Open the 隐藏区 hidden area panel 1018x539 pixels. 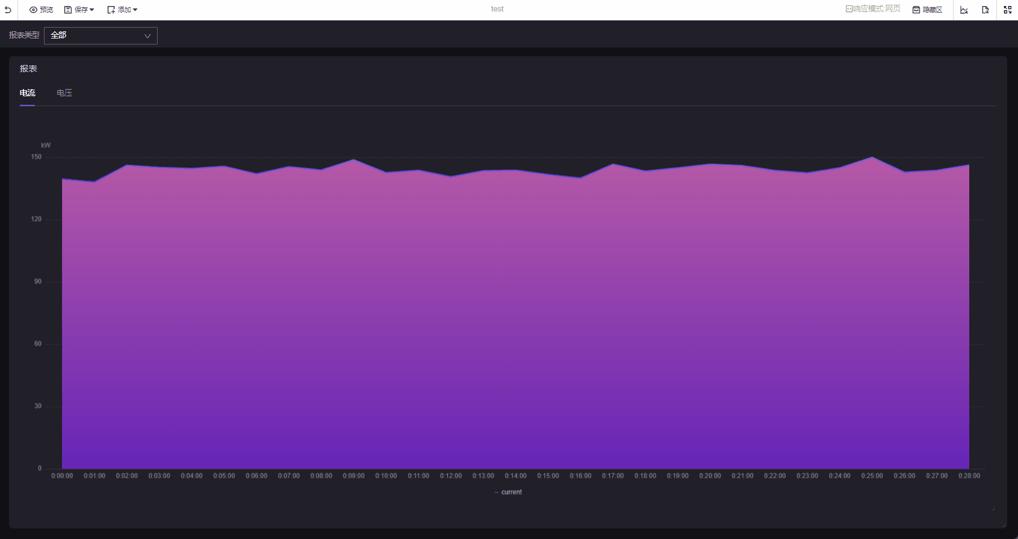pos(927,10)
